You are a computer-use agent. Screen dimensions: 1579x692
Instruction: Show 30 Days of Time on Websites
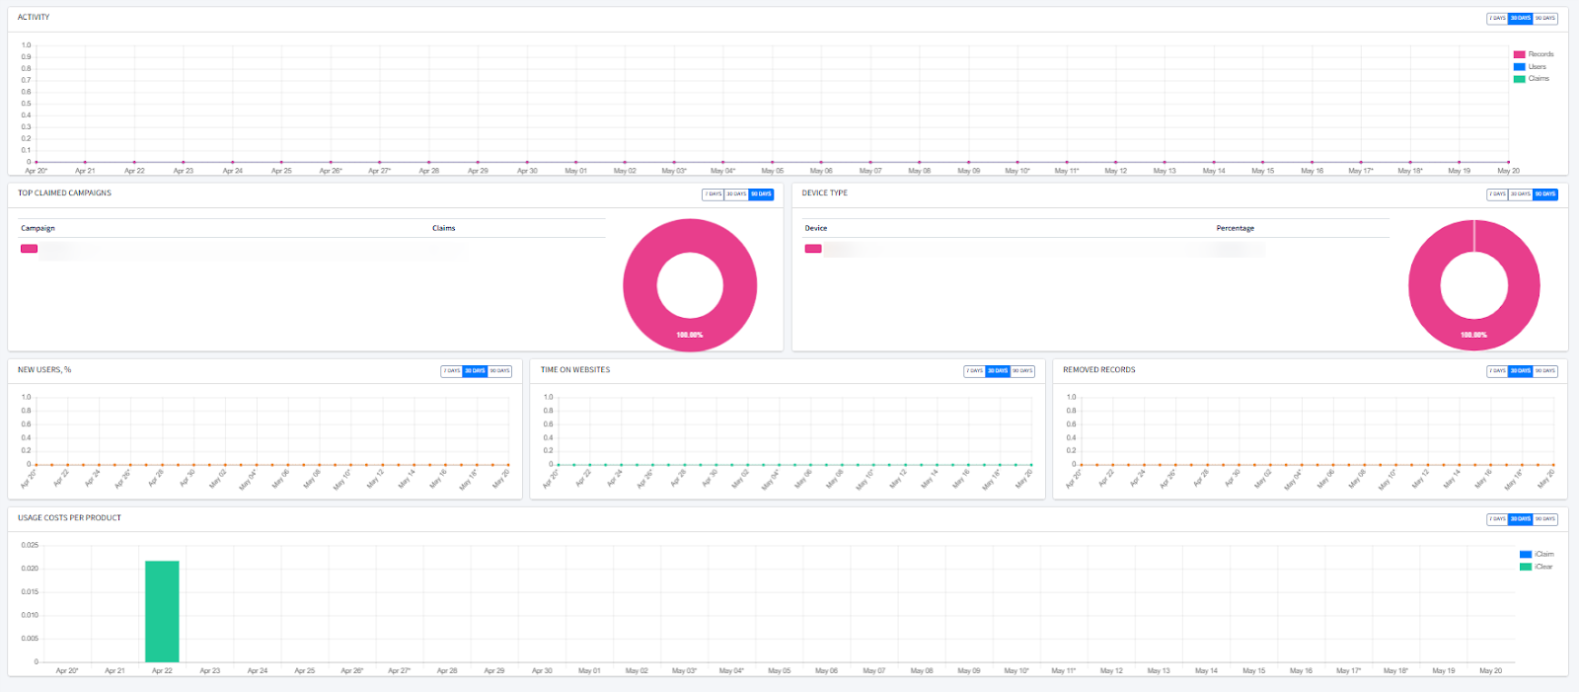[x=998, y=371]
